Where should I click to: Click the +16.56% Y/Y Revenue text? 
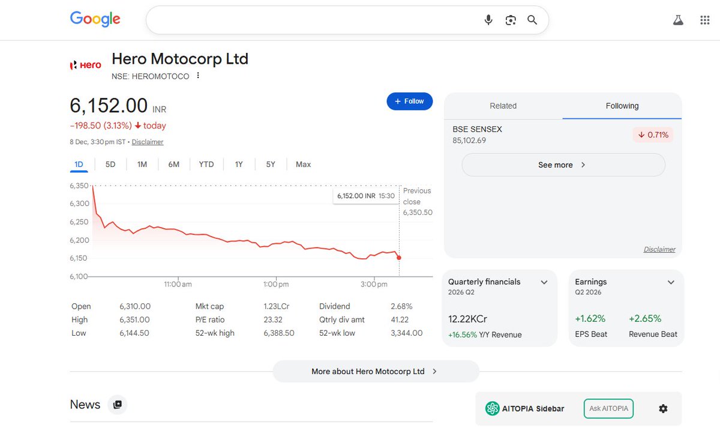coord(485,335)
